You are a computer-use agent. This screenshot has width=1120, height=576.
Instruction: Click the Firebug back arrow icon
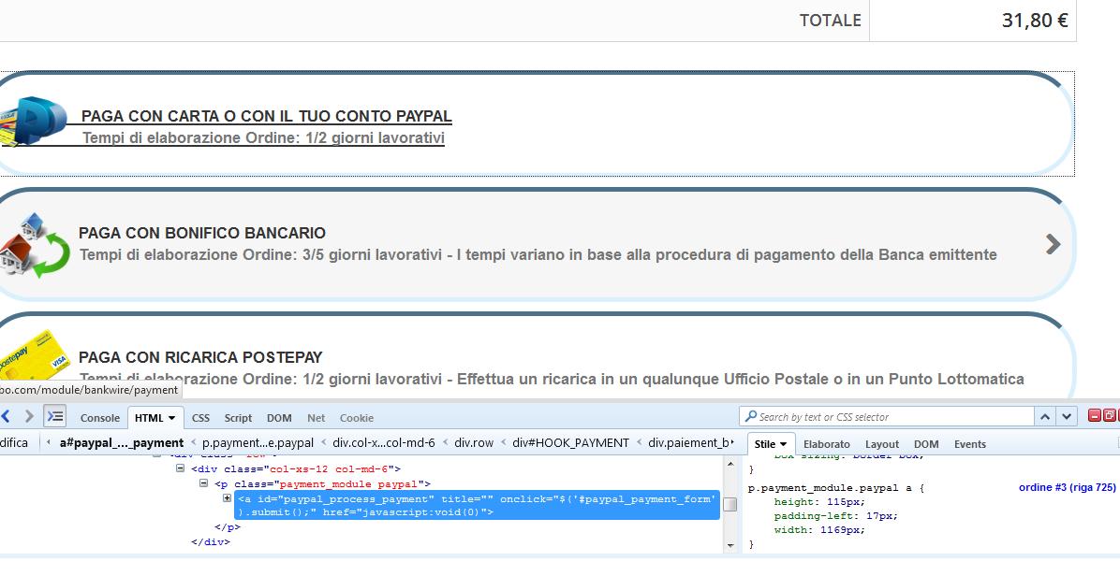(6, 415)
